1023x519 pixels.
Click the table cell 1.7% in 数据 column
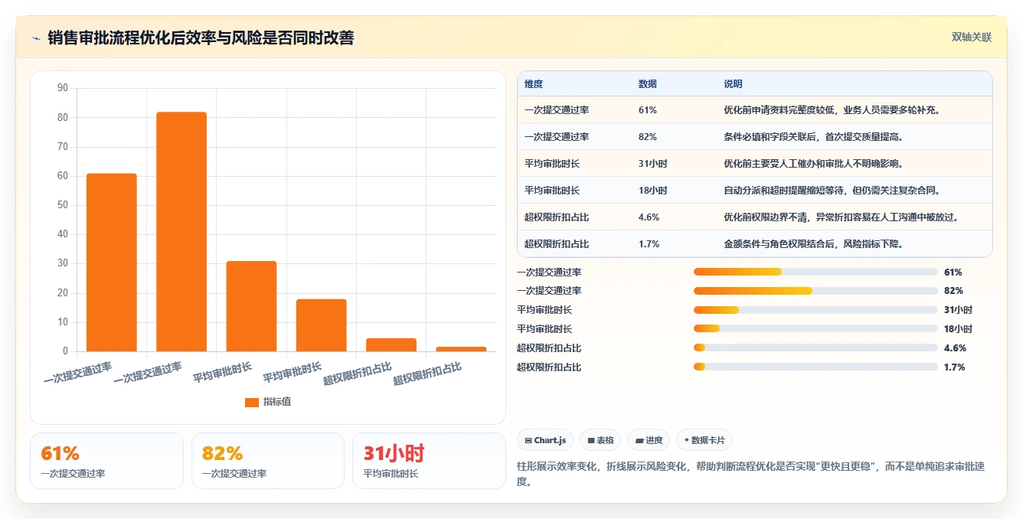[x=649, y=244]
